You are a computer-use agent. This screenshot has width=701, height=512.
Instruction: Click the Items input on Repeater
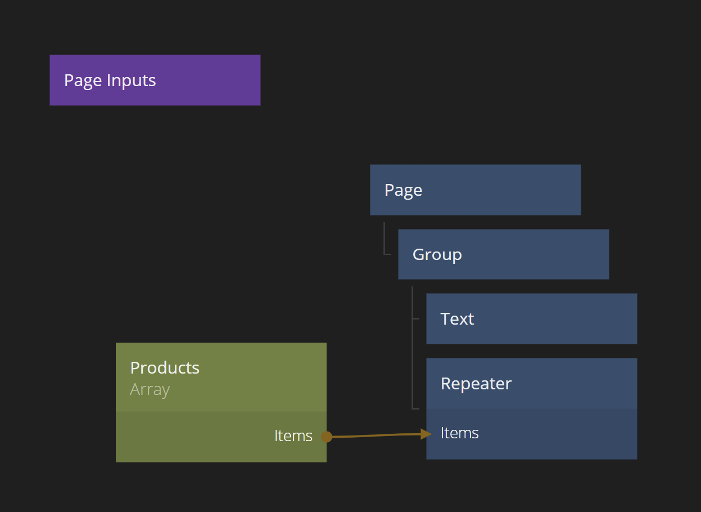point(460,433)
